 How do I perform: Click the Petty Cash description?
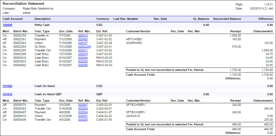(42, 25)
